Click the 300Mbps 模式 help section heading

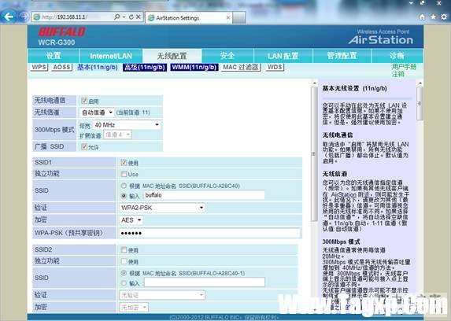click(341, 242)
